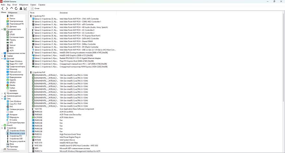Select the CPUID tree item
Image resolution: width=285 pixels, height=153 pixels.
click(12, 34)
